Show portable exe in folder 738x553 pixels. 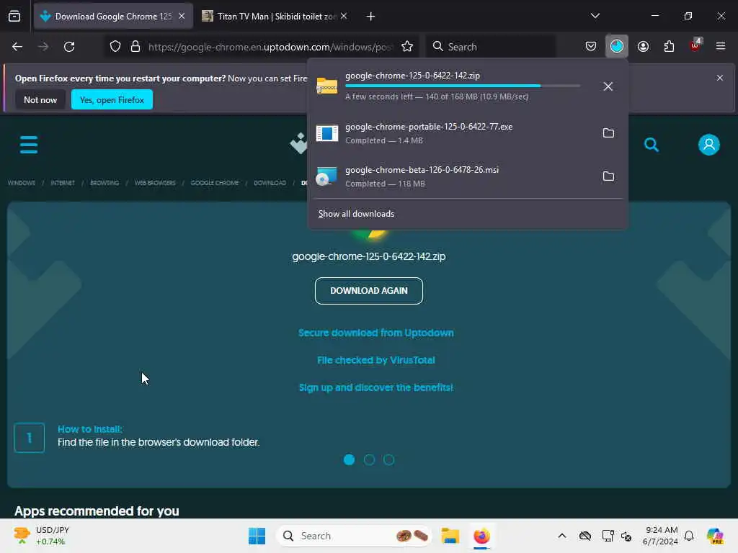[x=608, y=133]
